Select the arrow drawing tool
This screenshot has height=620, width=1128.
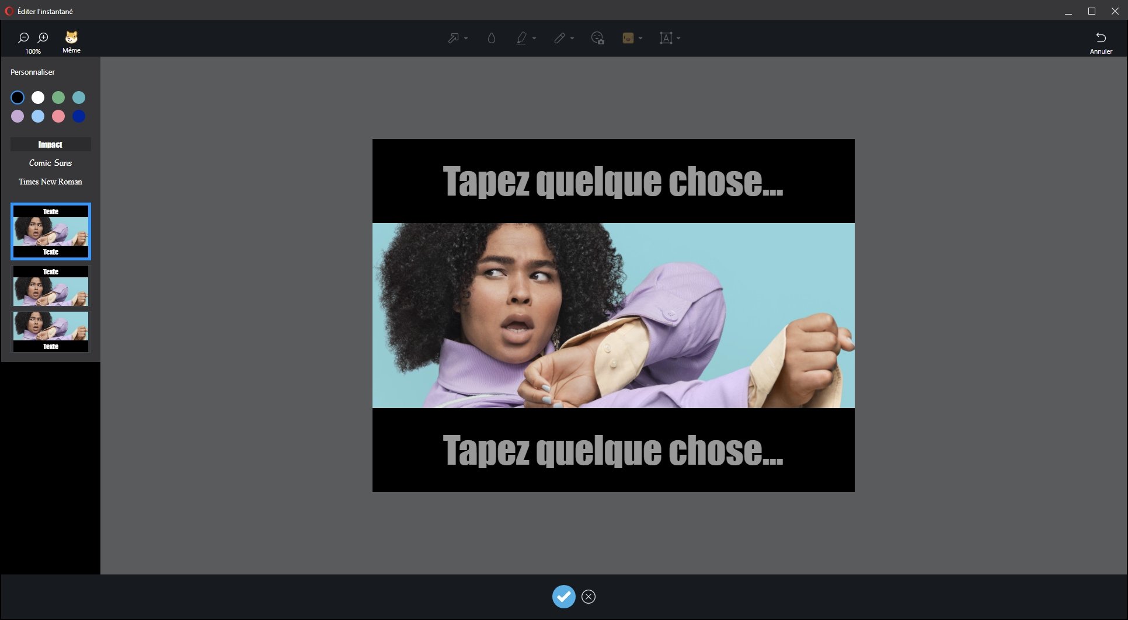point(453,39)
